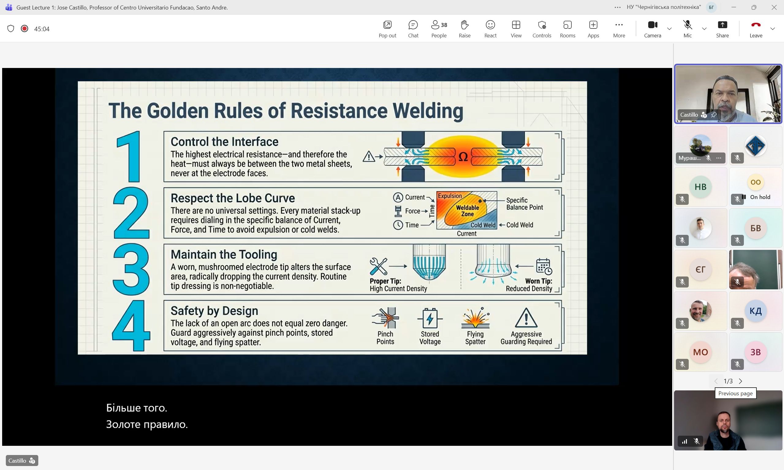Open the View layout options
Image resolution: width=784 pixels, height=470 pixels.
(x=516, y=28)
